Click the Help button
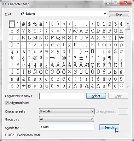The image size is (134, 141). 119,14
